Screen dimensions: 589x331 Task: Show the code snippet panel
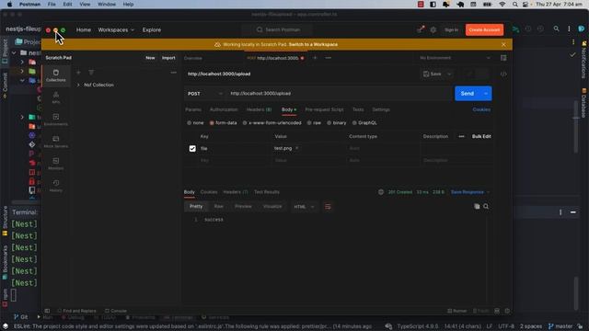(503, 74)
